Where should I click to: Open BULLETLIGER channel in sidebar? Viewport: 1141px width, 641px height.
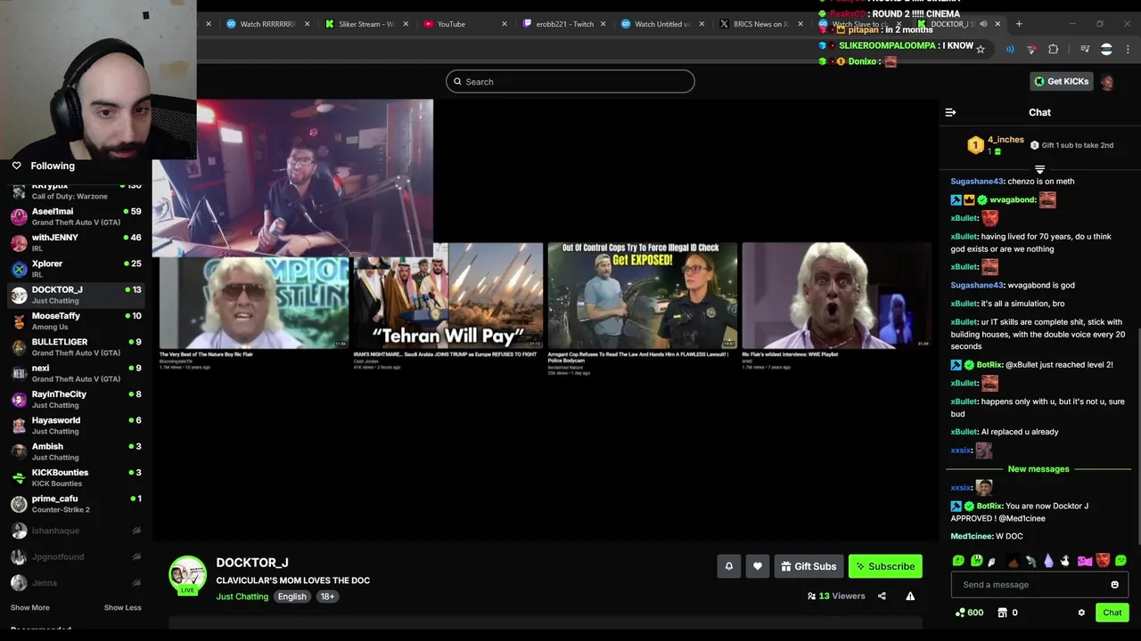pyautogui.click(x=76, y=346)
